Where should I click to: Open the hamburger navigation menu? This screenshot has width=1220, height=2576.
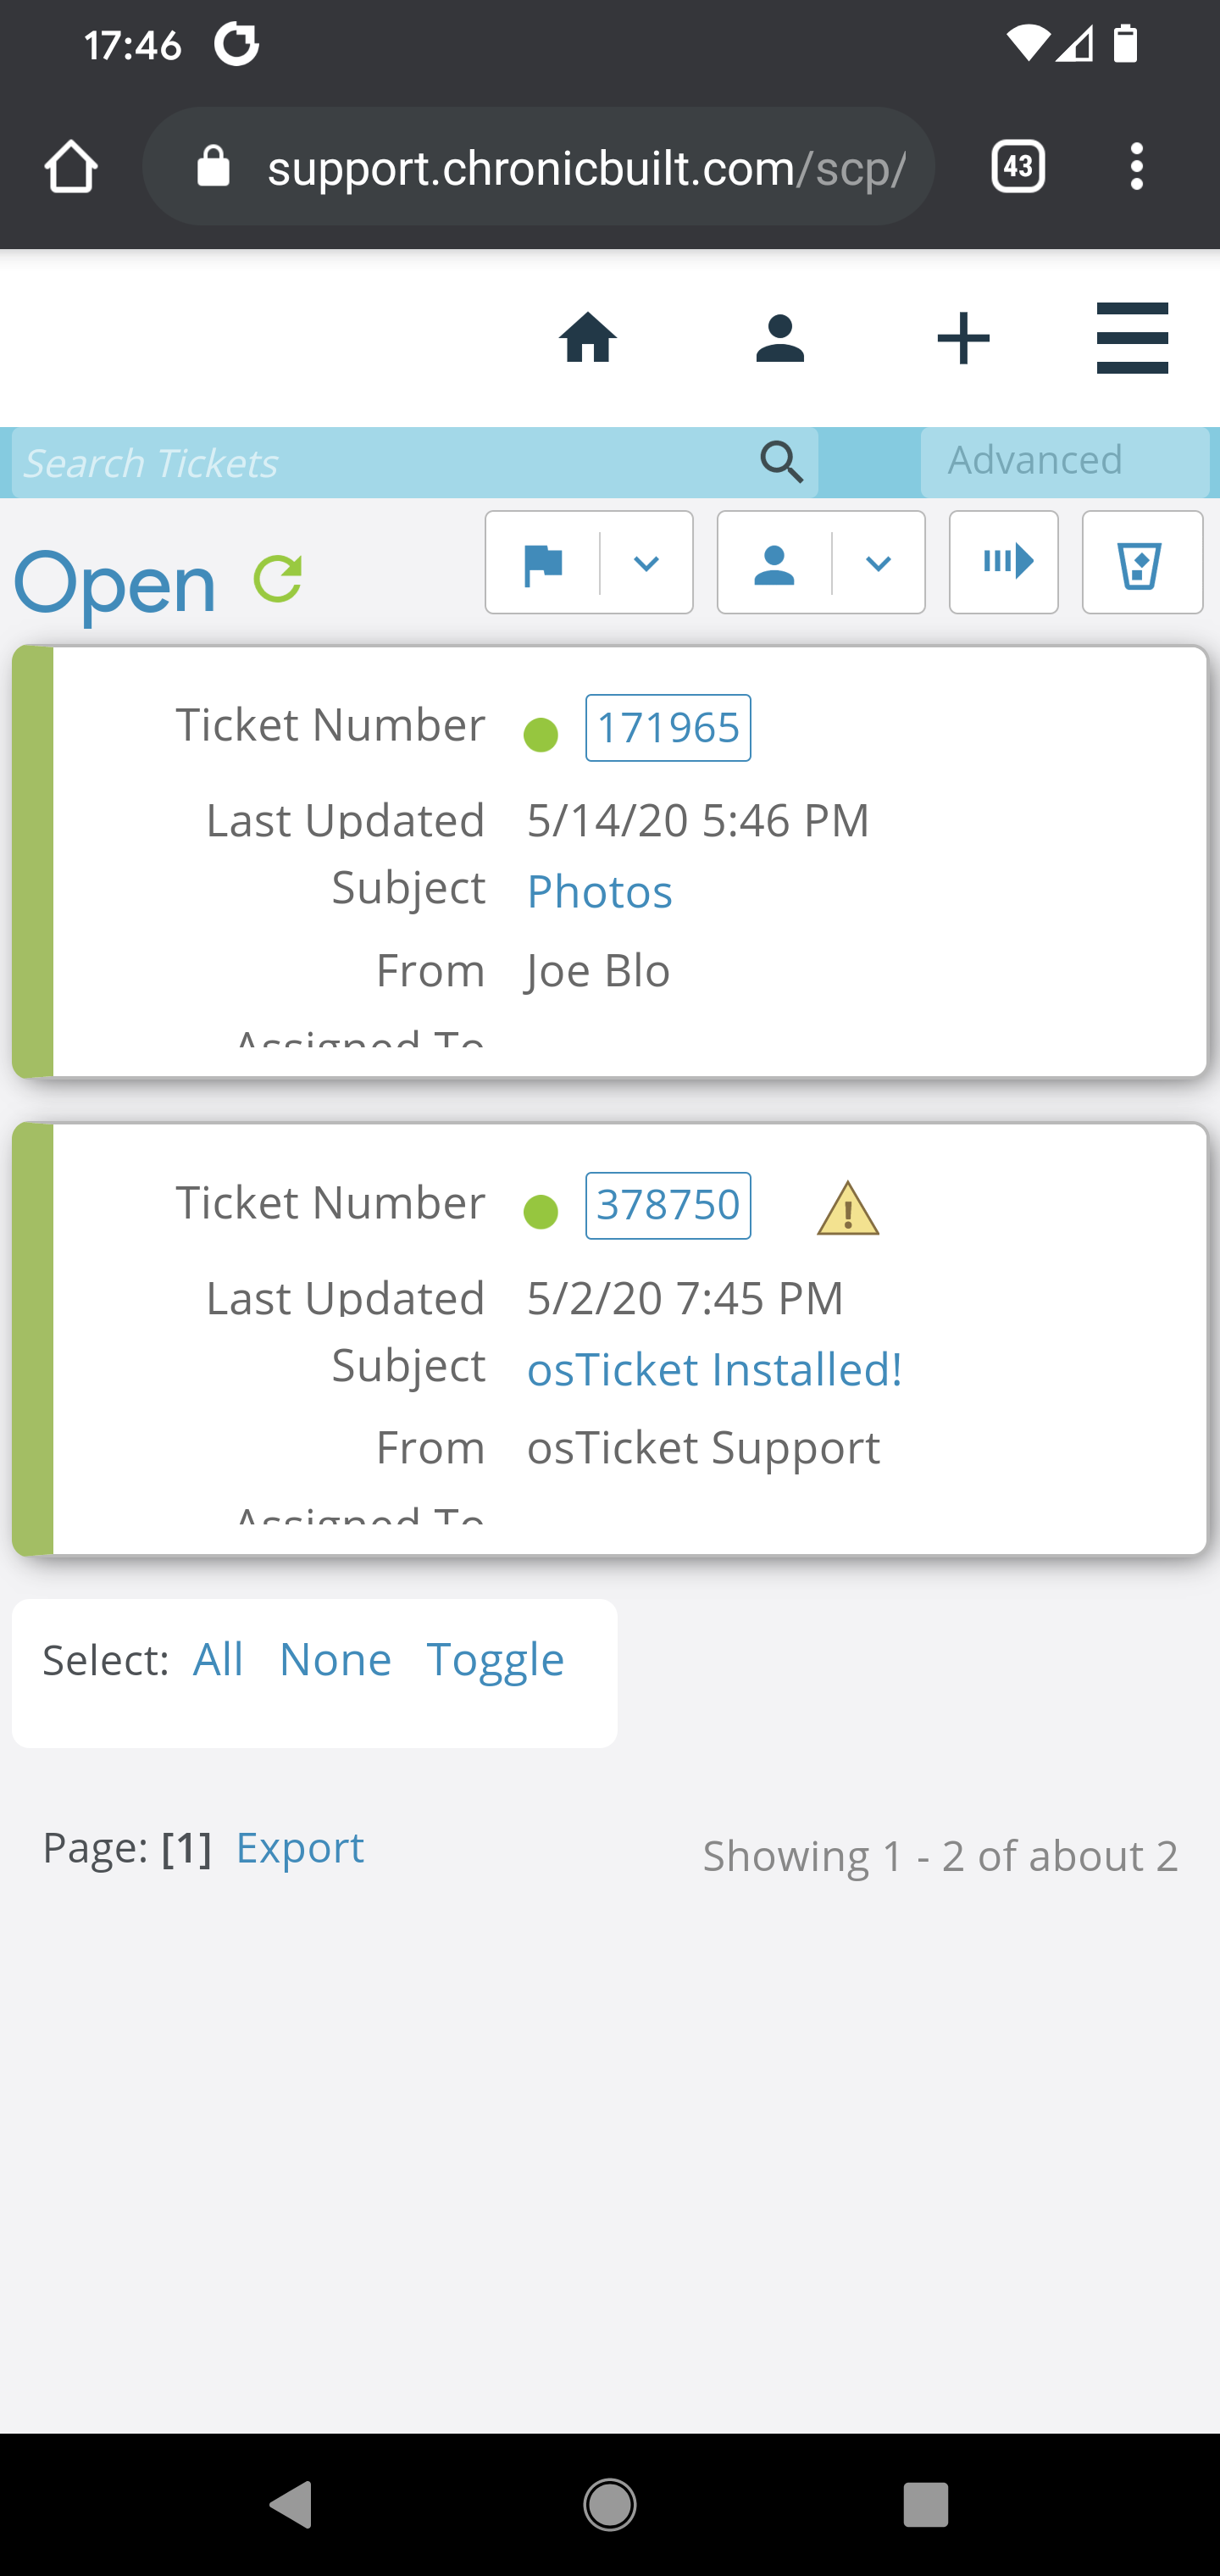(1132, 338)
